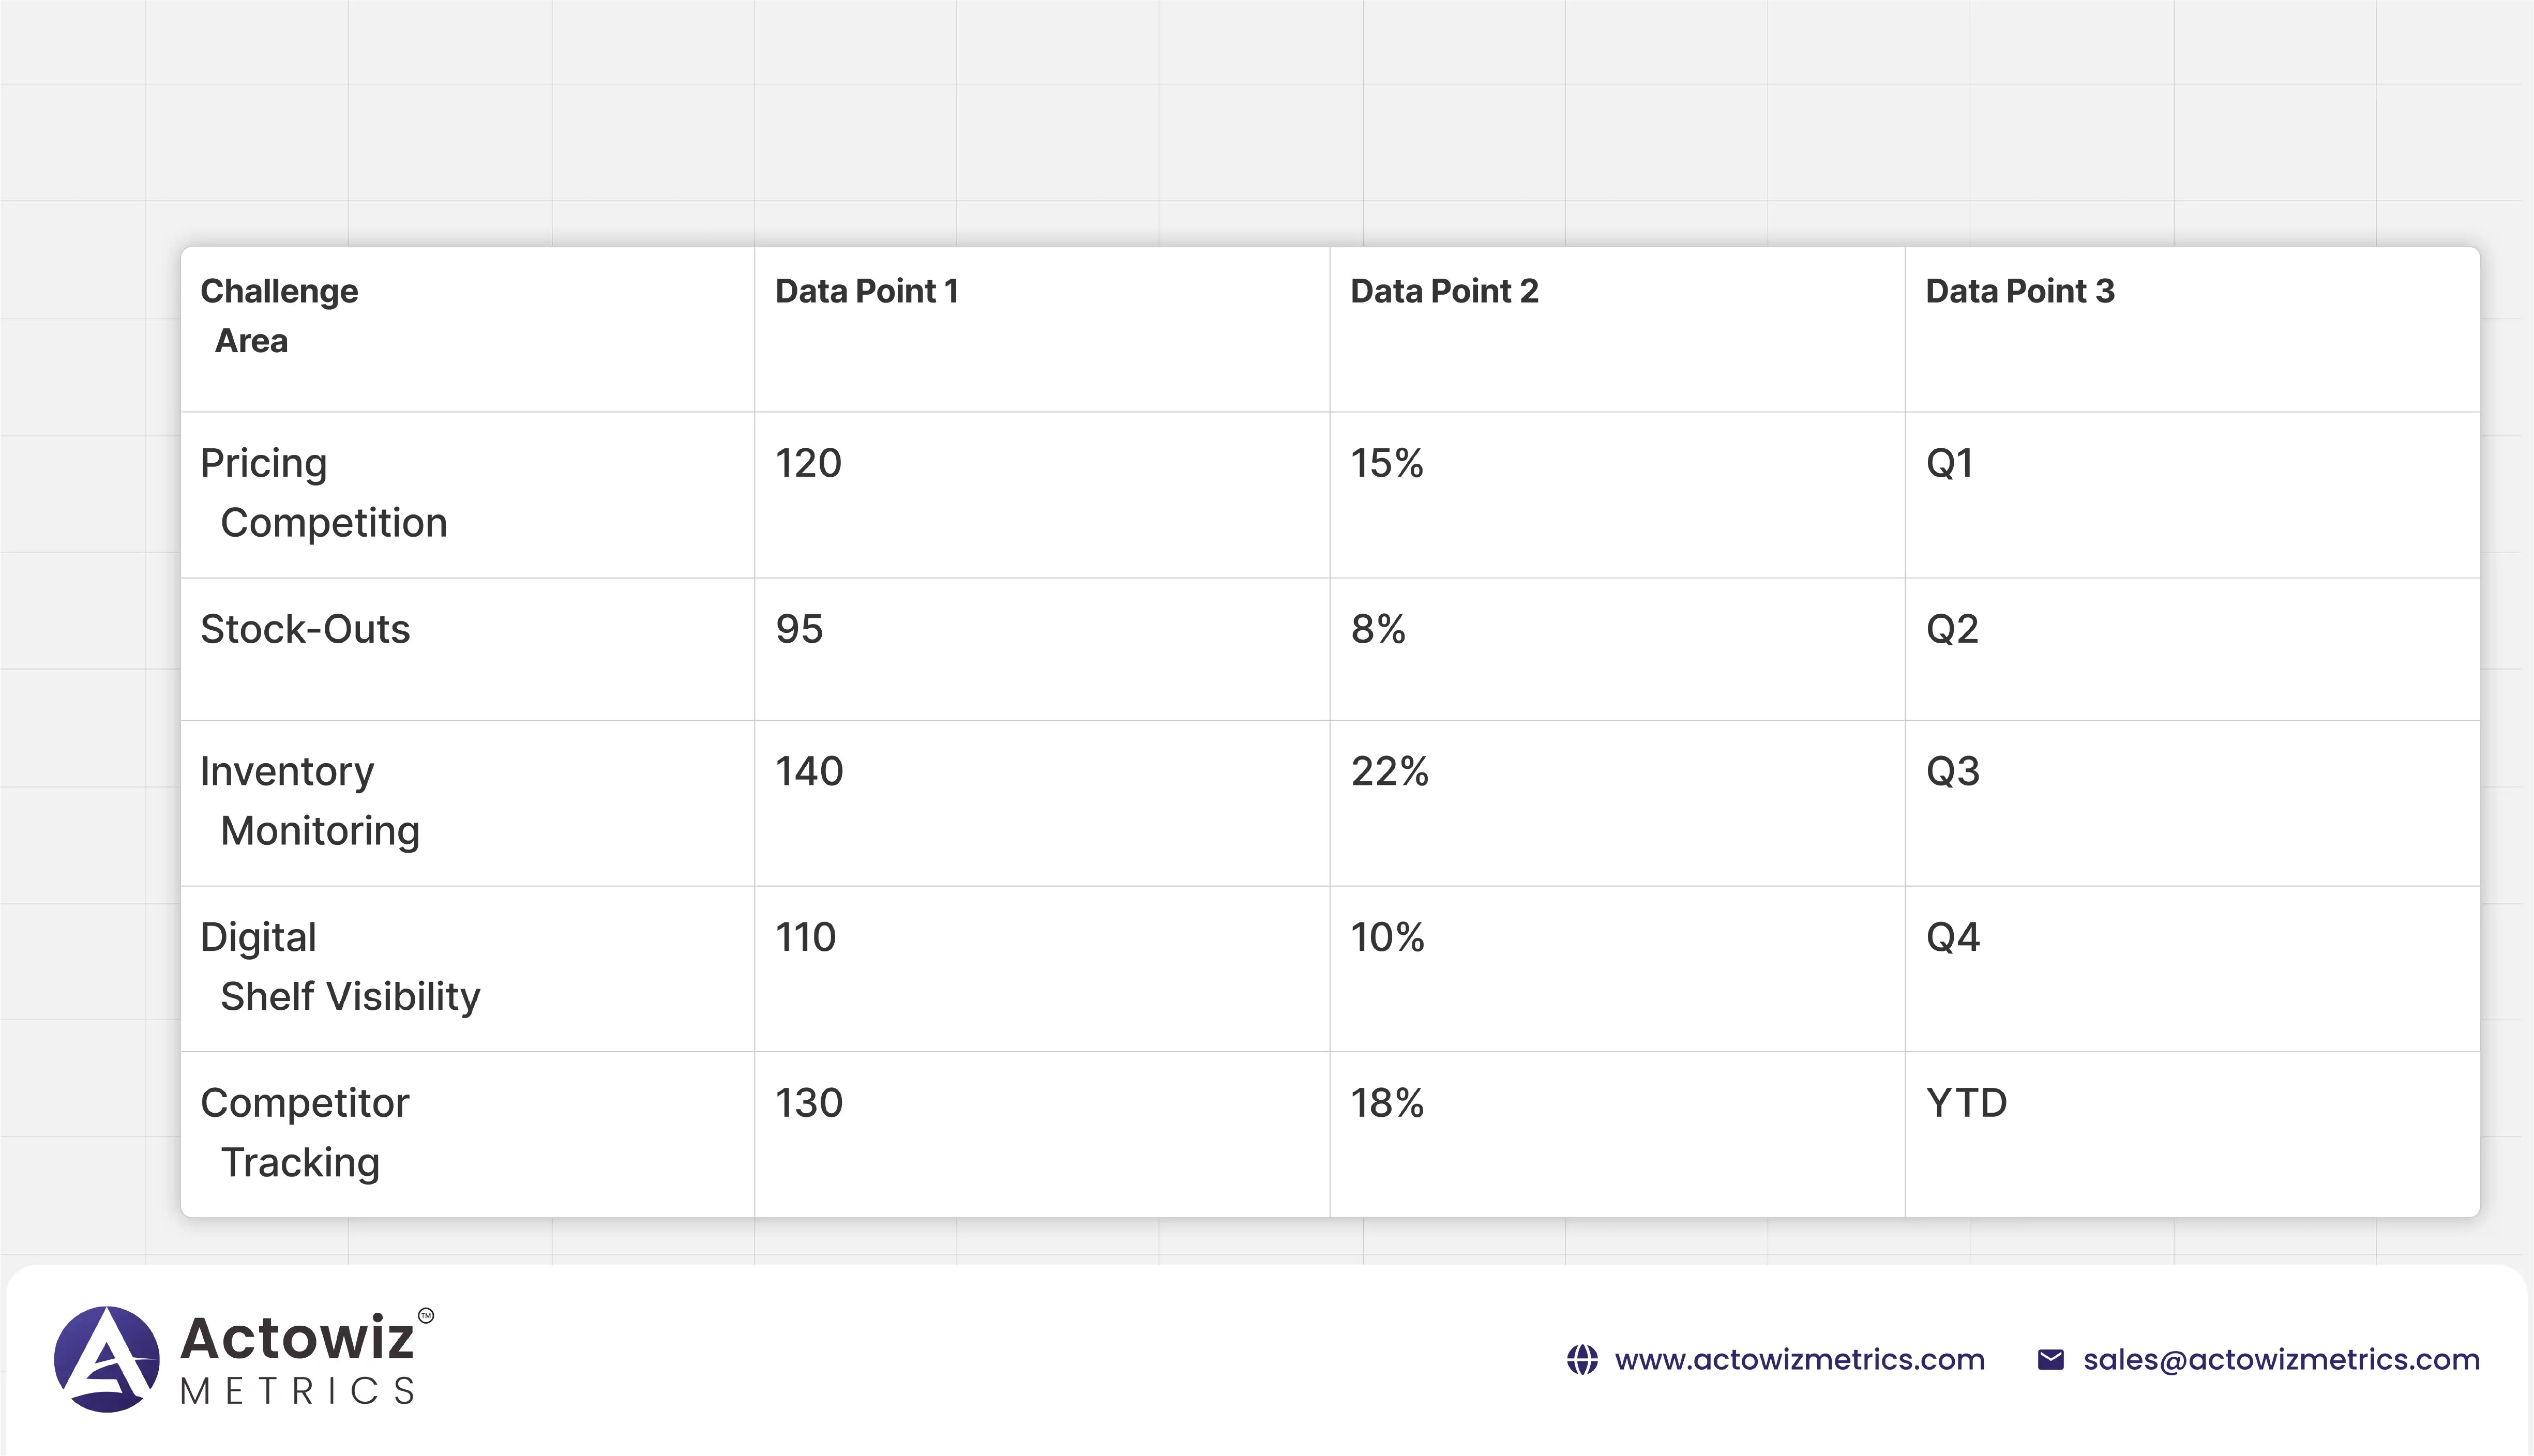The image size is (2534, 1456).
Task: Open www.actowizmetrics.com link
Action: coord(1799,1360)
